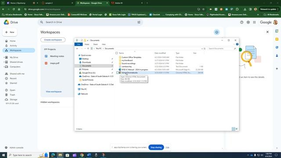281x158 pixels.
Task: Open Trash in Drive sidebar
Action: pos(12,95)
